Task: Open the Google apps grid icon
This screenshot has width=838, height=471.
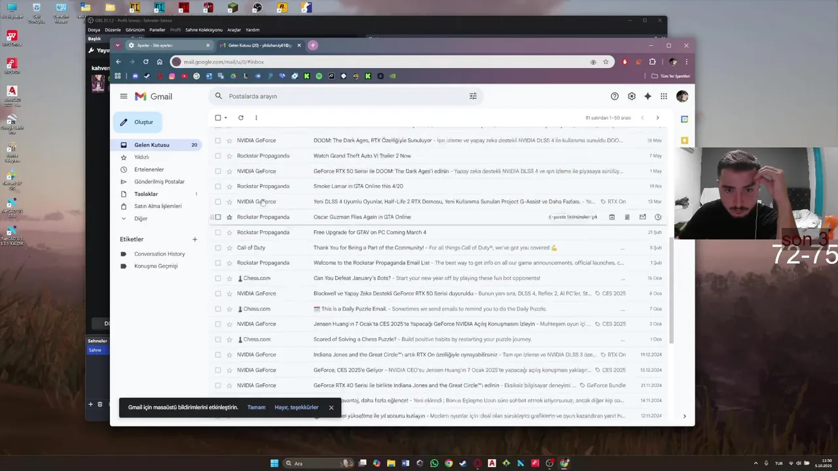Action: [x=664, y=96]
